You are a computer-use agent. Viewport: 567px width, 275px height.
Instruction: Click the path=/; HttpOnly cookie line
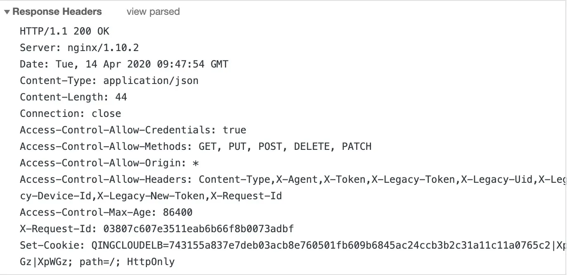click(x=97, y=262)
